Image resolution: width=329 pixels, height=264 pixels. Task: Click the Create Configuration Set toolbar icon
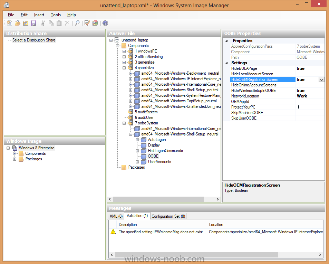point(95,23)
